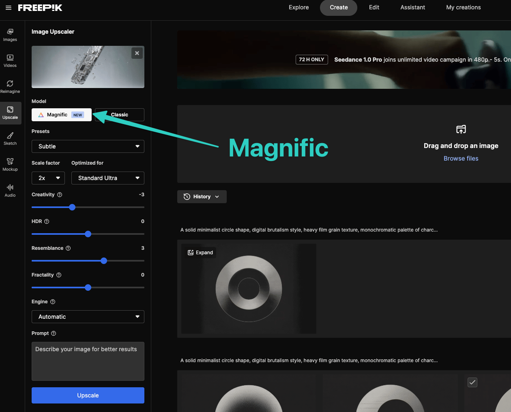
Task: Open the Assistant tab
Action: pos(413,8)
